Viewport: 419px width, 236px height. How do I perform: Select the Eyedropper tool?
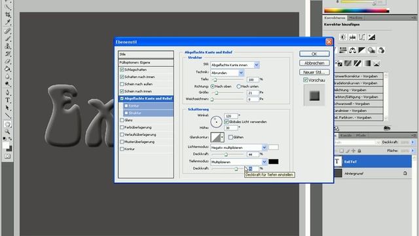point(7,22)
